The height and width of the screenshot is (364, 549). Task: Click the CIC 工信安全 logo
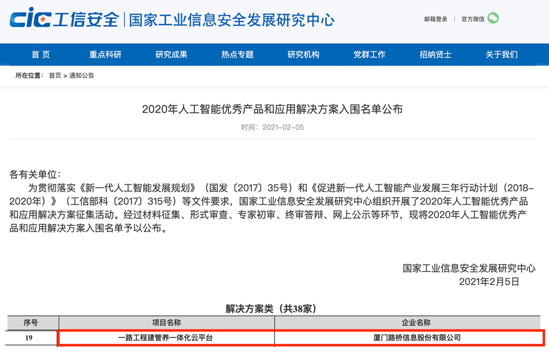coord(64,19)
